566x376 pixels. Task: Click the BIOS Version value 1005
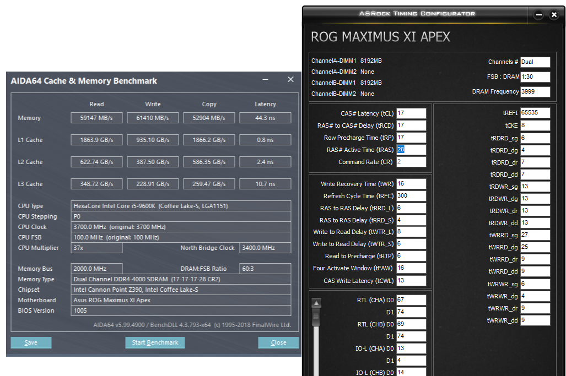[x=181, y=310]
